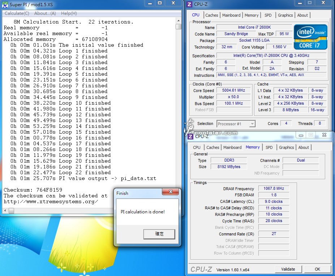This screenshot has height=276, width=335.
Task: Click the memory Type value DDR3
Action: click(x=229, y=160)
